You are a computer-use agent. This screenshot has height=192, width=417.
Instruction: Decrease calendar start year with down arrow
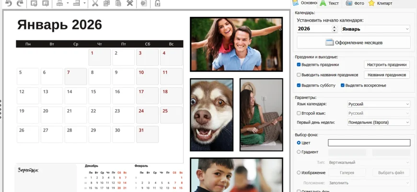(x=335, y=31)
